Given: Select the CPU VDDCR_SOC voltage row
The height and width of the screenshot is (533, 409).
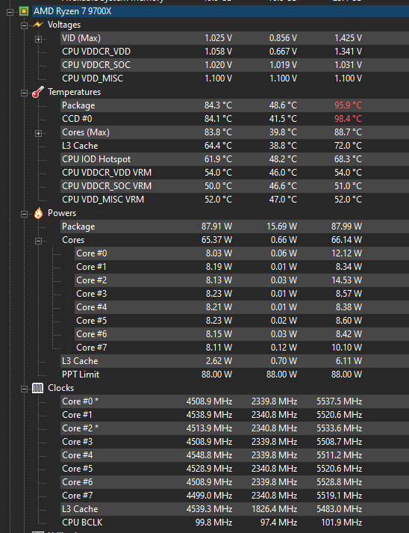Looking at the screenshot, I should point(234,65).
